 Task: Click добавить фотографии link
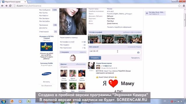click(x=132, y=32)
